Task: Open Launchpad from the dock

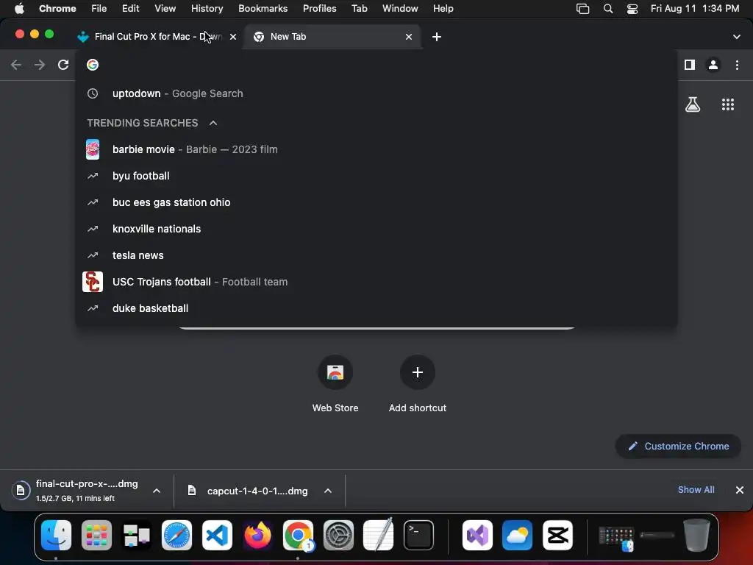Action: (x=96, y=536)
